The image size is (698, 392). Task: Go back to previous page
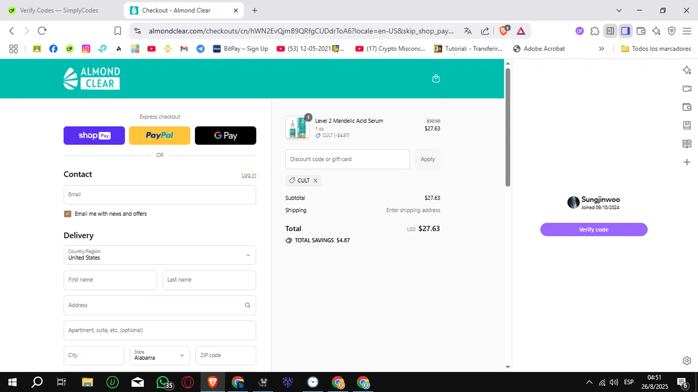tap(12, 31)
